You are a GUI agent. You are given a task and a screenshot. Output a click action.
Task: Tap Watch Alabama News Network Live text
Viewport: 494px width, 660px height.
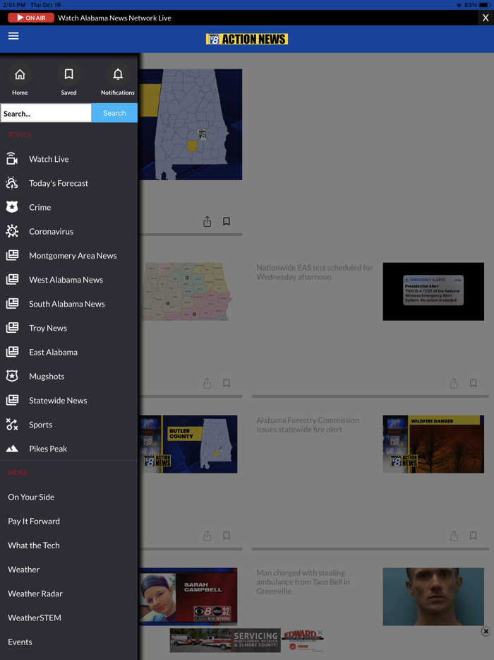coord(114,18)
